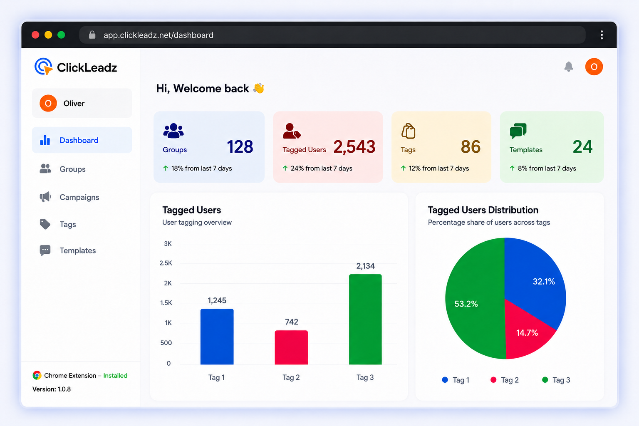The width and height of the screenshot is (639, 426).
Task: Open the Oliver profile card
Action: (x=82, y=103)
